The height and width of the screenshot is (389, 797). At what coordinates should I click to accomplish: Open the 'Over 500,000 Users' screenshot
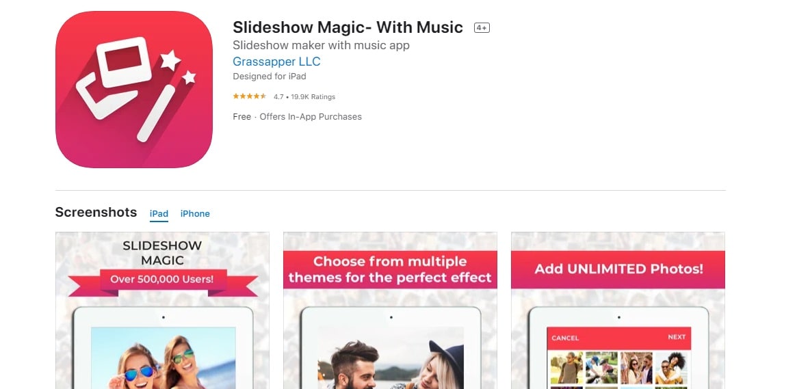tap(162, 310)
